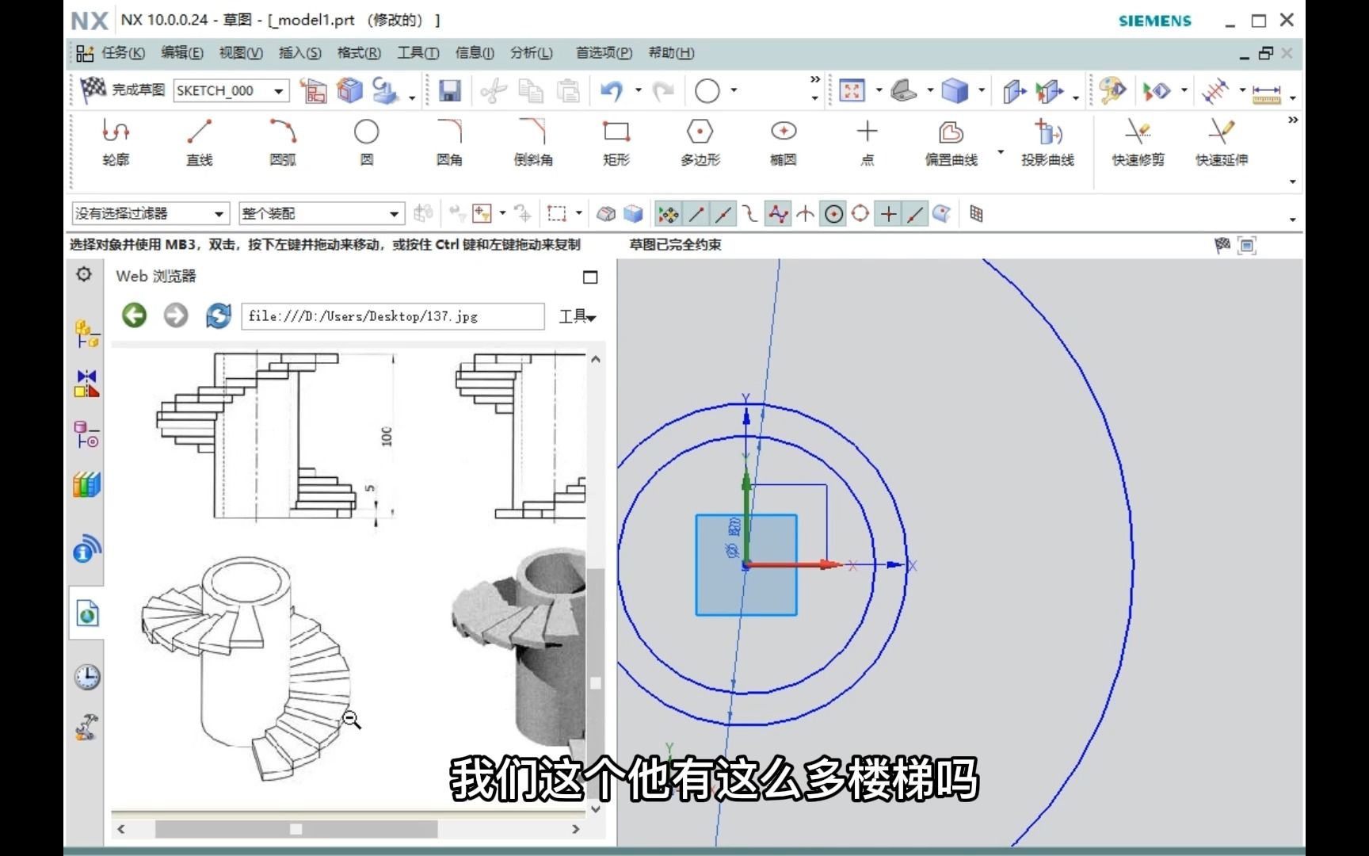Select the Project Curve (投影曲线) tool
1369x856 pixels.
click(x=1047, y=143)
